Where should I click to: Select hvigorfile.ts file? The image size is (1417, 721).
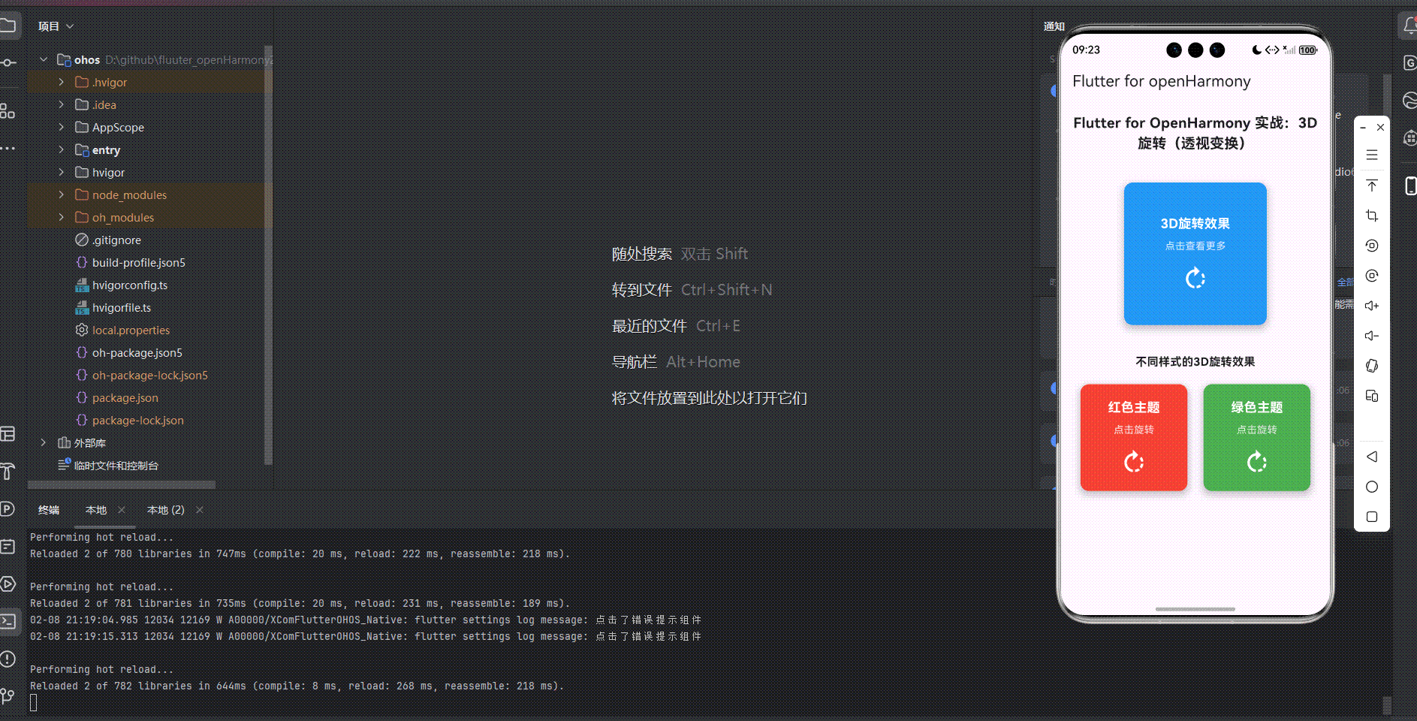coord(121,307)
